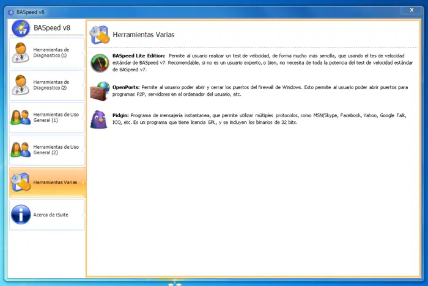Click people icon of Herramientas de Uso General (1)
This screenshot has width=428, height=286.
click(20, 117)
